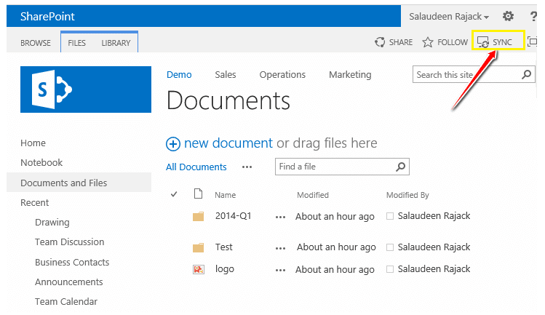Click the new document plus icon
This screenshot has width=545, height=315.
tap(173, 143)
